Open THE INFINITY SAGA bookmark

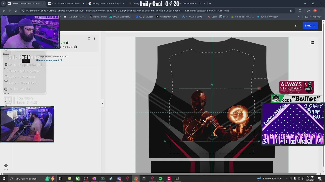242,17
